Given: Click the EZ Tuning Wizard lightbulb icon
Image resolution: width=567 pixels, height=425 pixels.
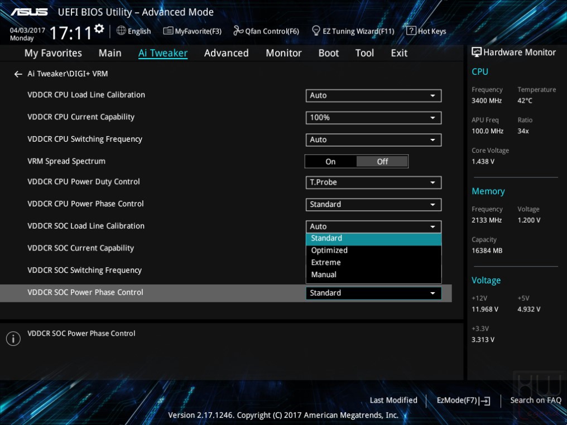Looking at the screenshot, I should [316, 31].
